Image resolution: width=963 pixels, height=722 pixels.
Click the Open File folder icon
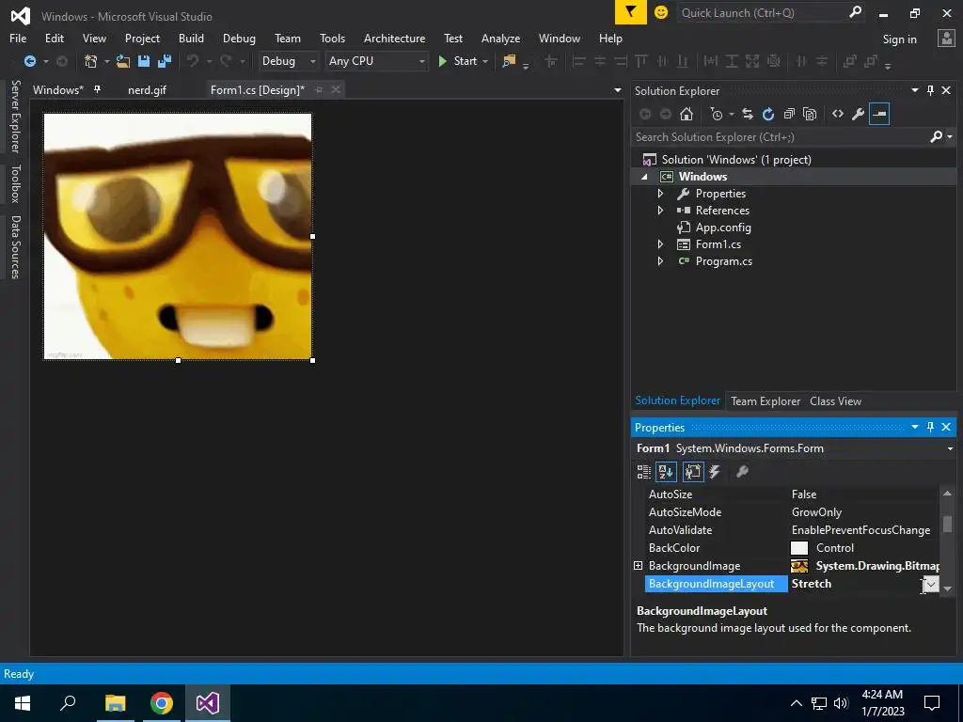pos(123,61)
